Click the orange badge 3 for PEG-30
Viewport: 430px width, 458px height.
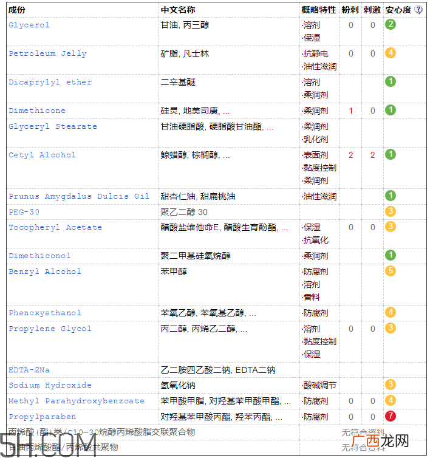tap(391, 211)
